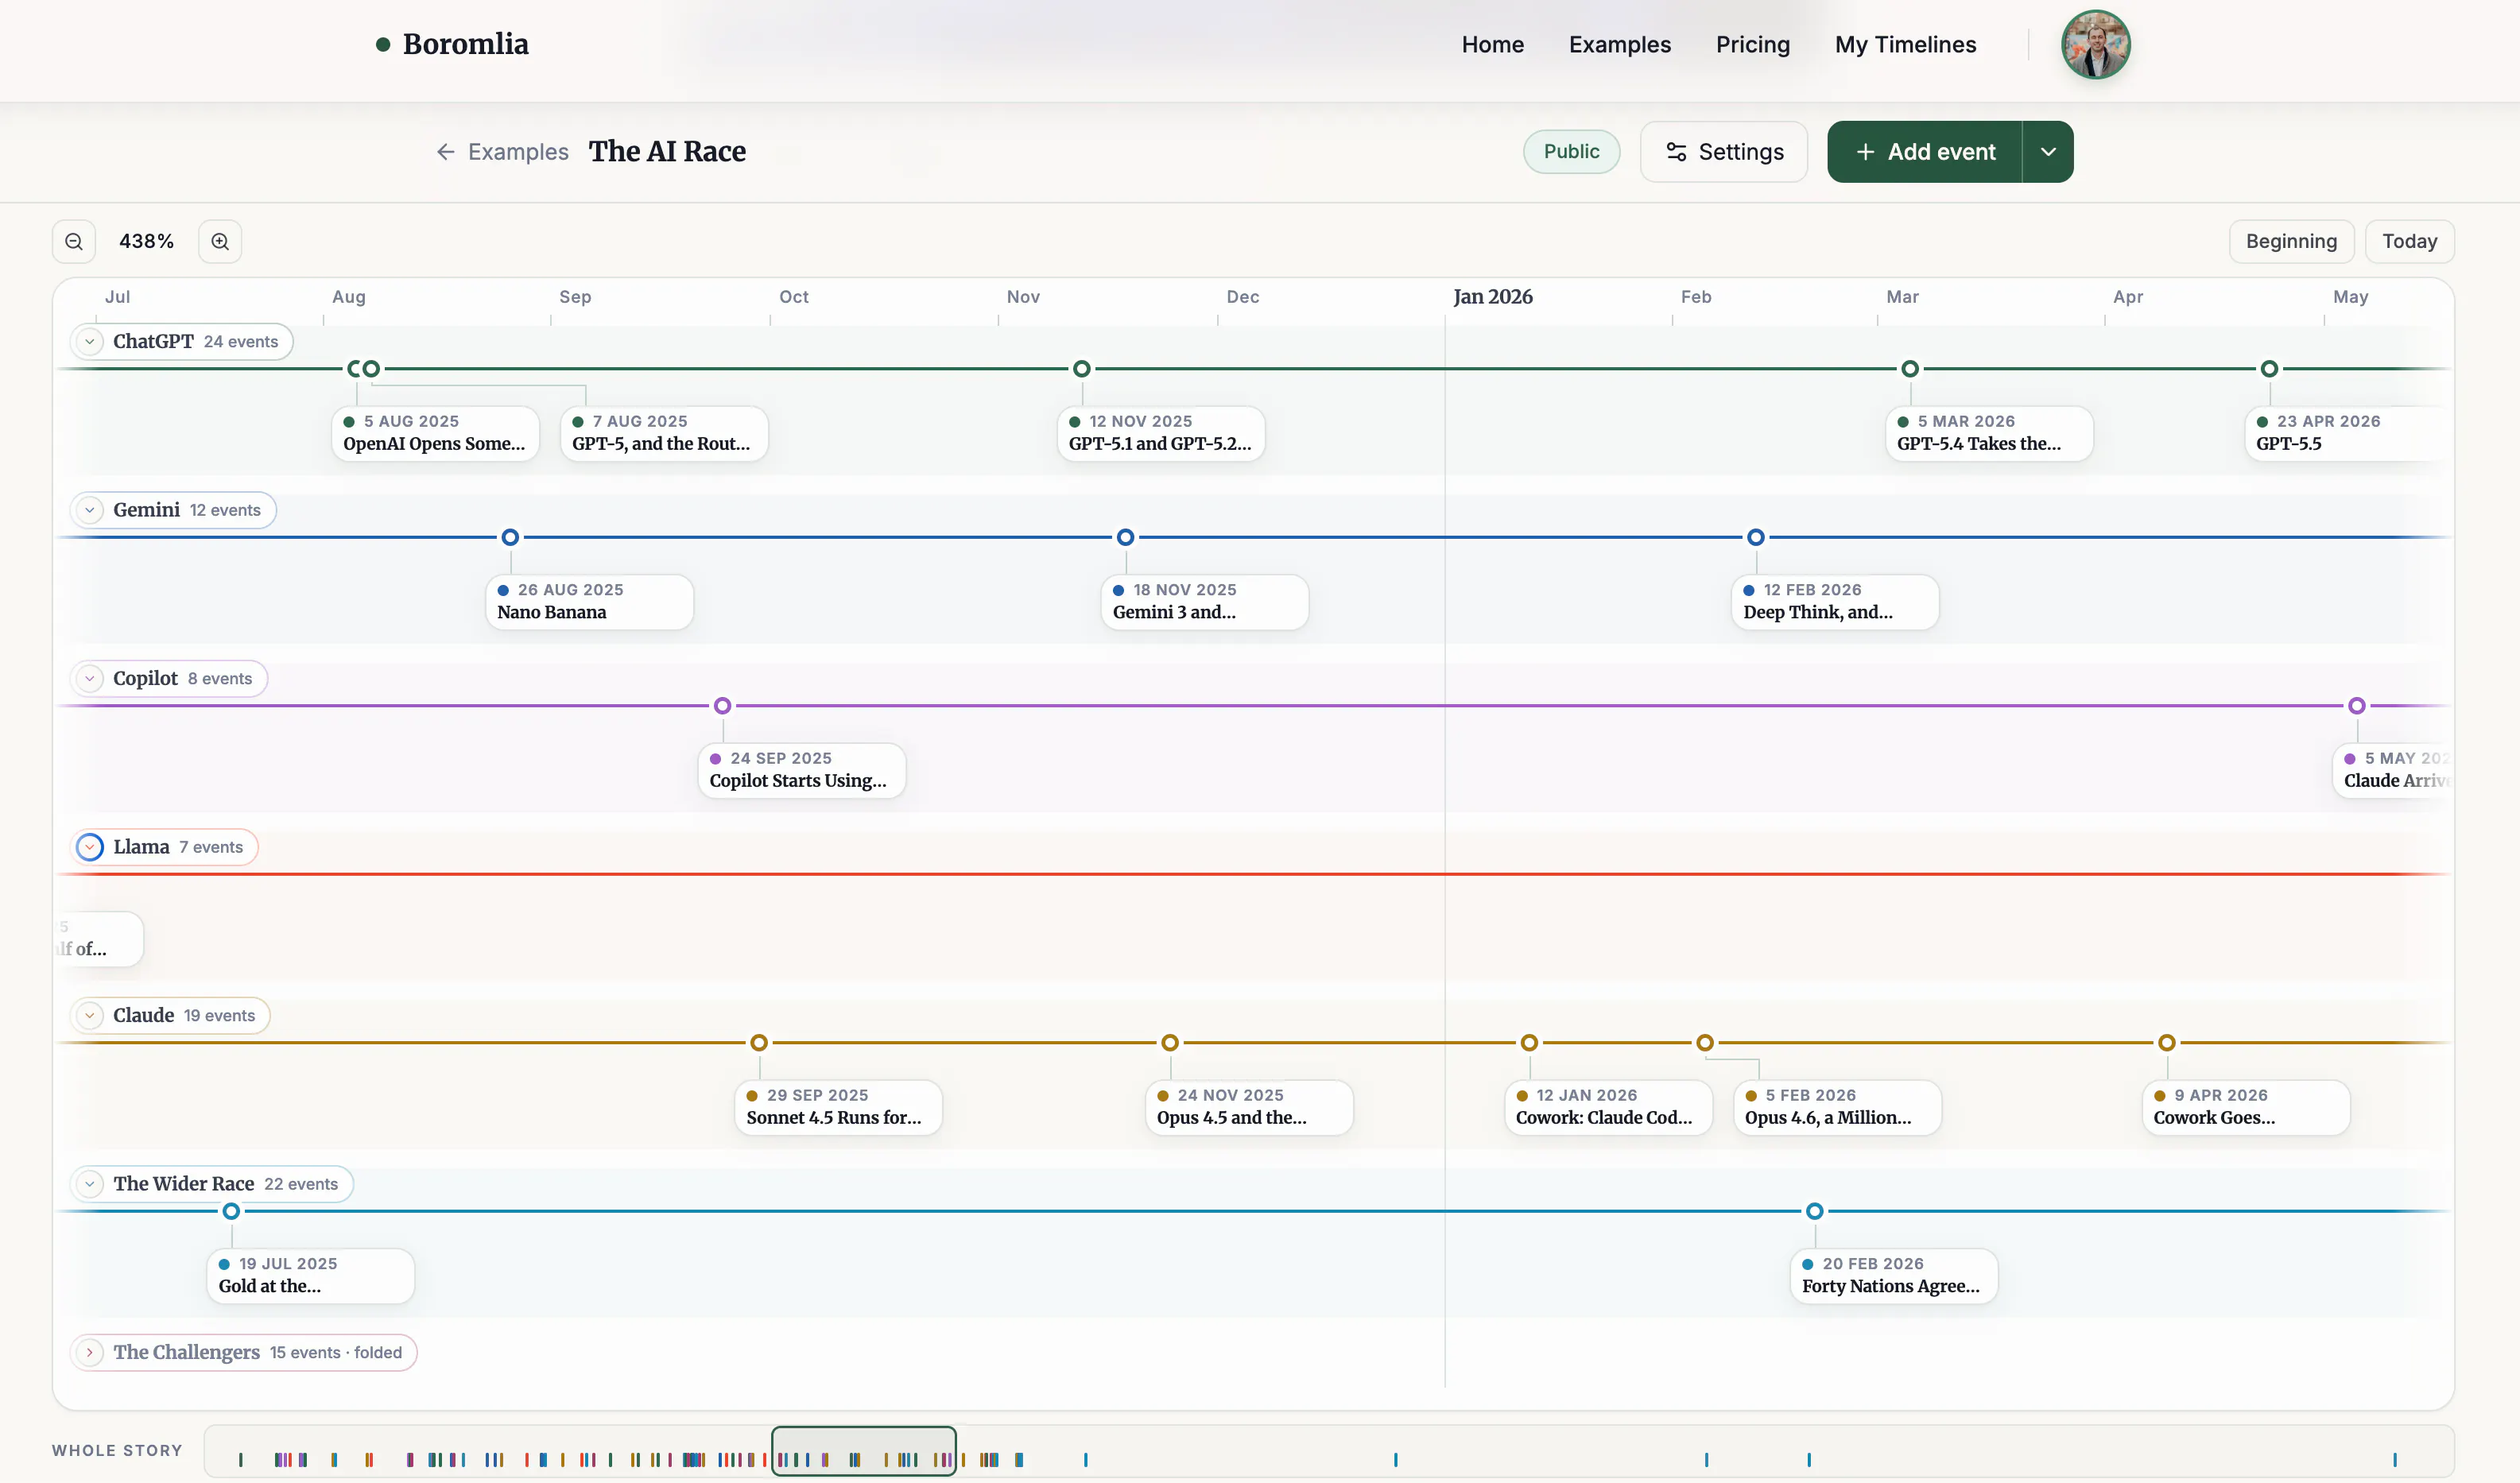Image resolution: width=2520 pixels, height=1483 pixels.
Task: Open the GPT-5.1 and GPT-5.2... card
Action: 1161,433
